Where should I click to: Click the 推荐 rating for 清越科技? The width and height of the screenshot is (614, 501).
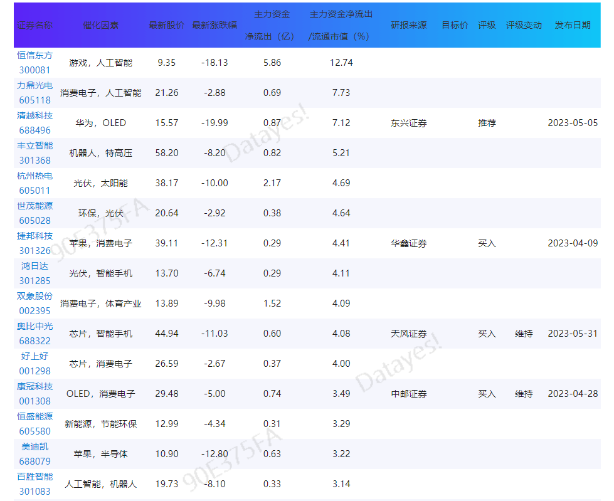[487, 124]
